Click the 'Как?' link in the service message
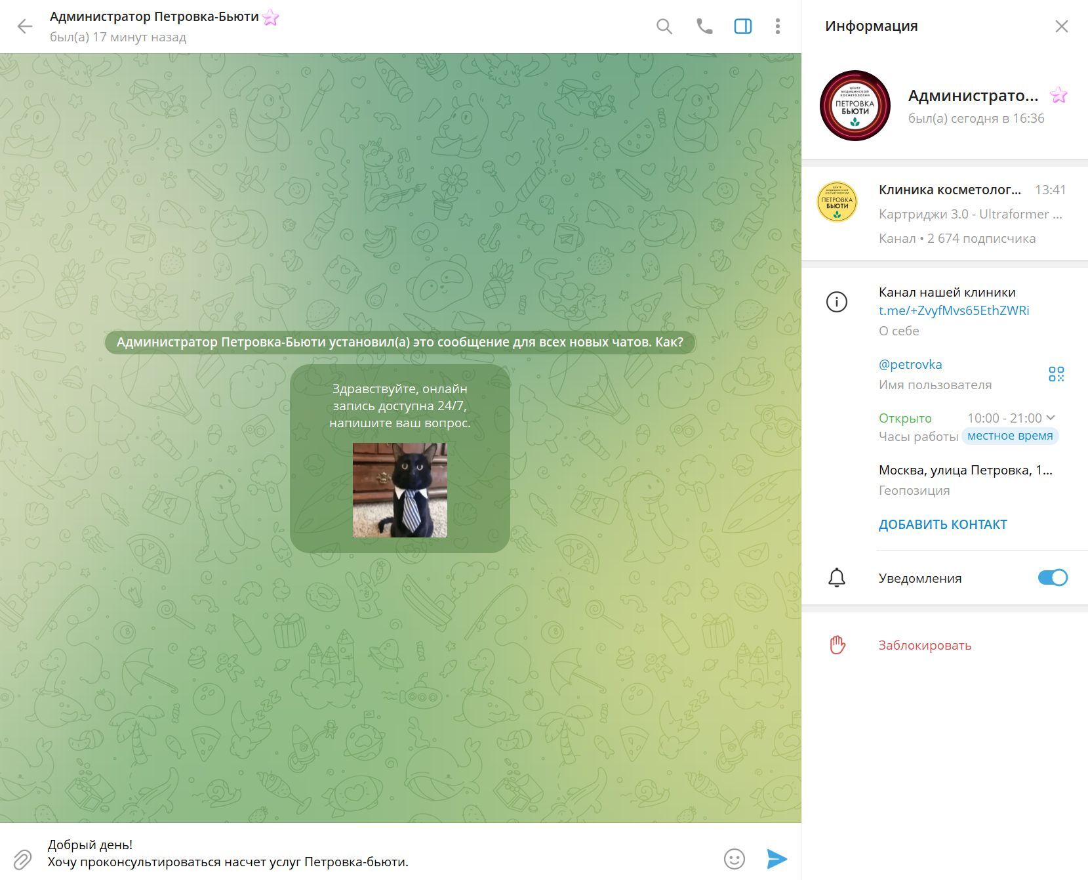 pyautogui.click(x=669, y=342)
